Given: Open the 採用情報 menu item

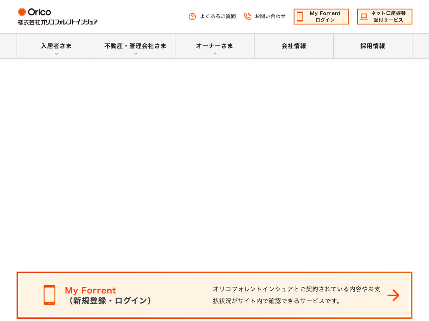Looking at the screenshot, I should pyautogui.click(x=373, y=46).
